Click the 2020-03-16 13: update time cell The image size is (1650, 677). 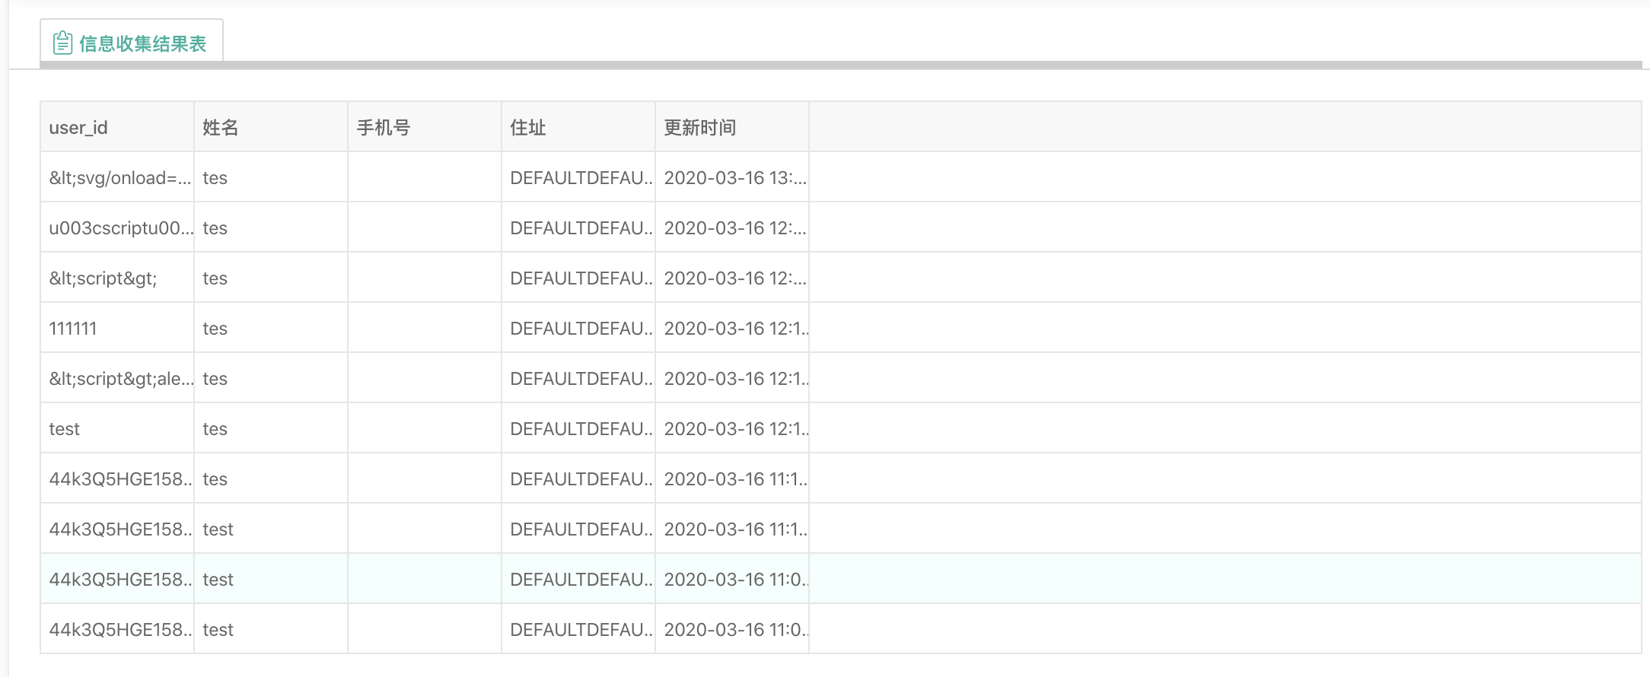tap(734, 178)
